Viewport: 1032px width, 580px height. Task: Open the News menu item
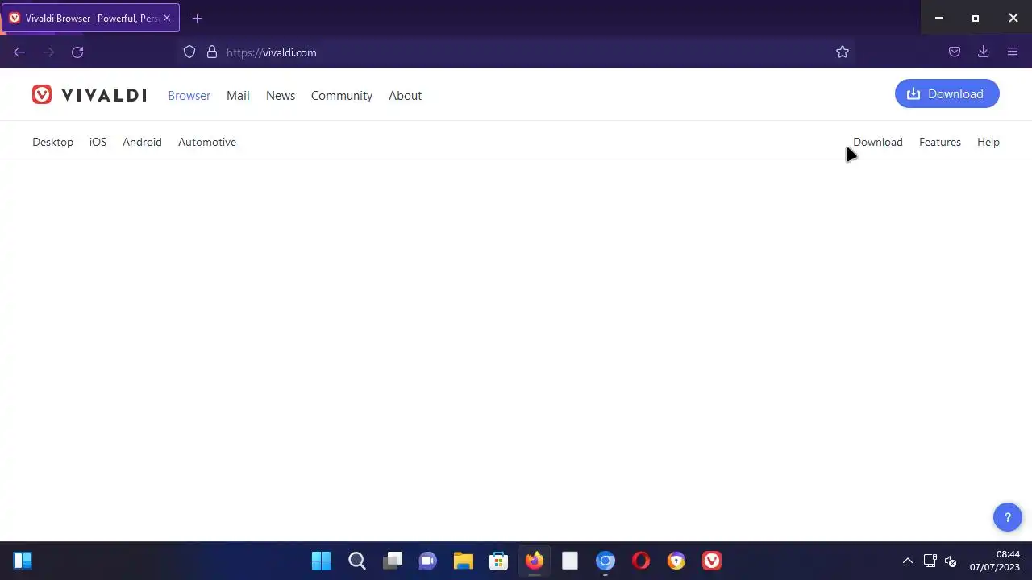tap(281, 95)
